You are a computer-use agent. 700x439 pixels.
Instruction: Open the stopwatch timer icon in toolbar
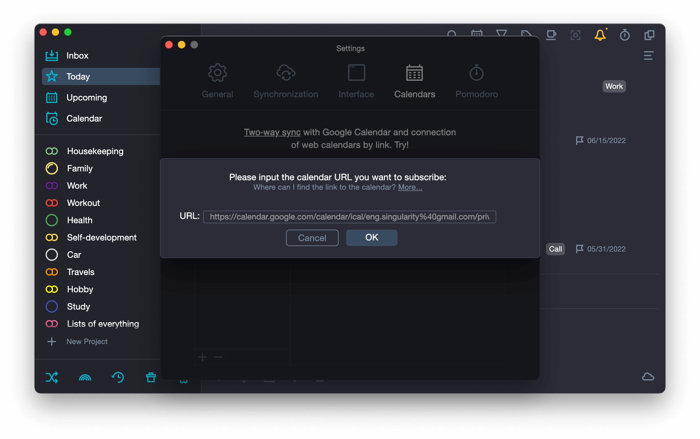pyautogui.click(x=625, y=35)
